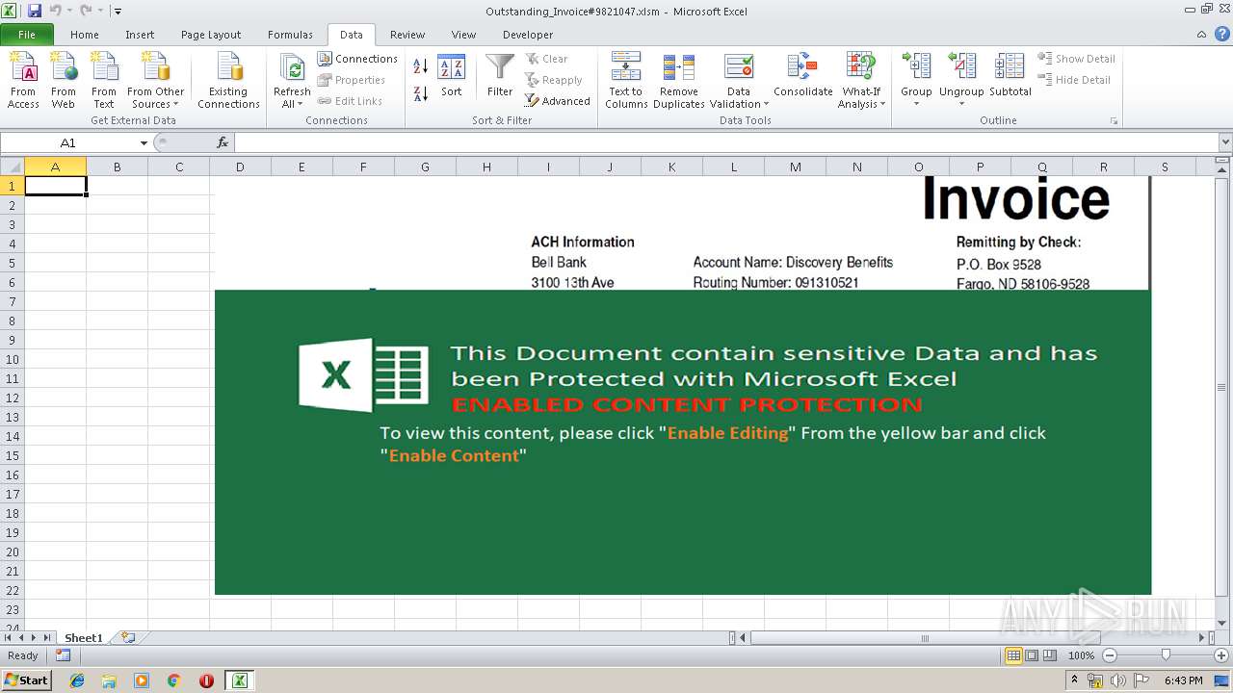This screenshot has width=1233, height=693.
Task: Click into the formula bar
Action: tap(725, 142)
